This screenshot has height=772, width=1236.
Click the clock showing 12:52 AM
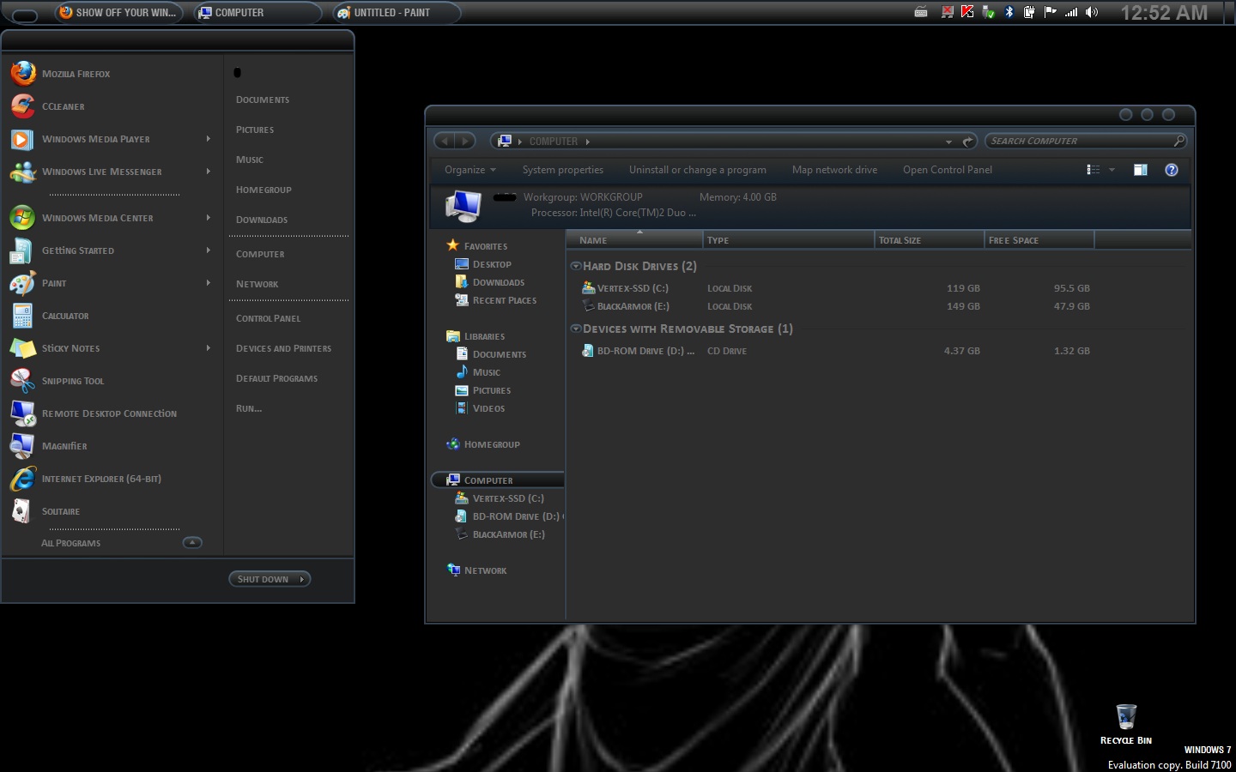pyautogui.click(x=1164, y=13)
